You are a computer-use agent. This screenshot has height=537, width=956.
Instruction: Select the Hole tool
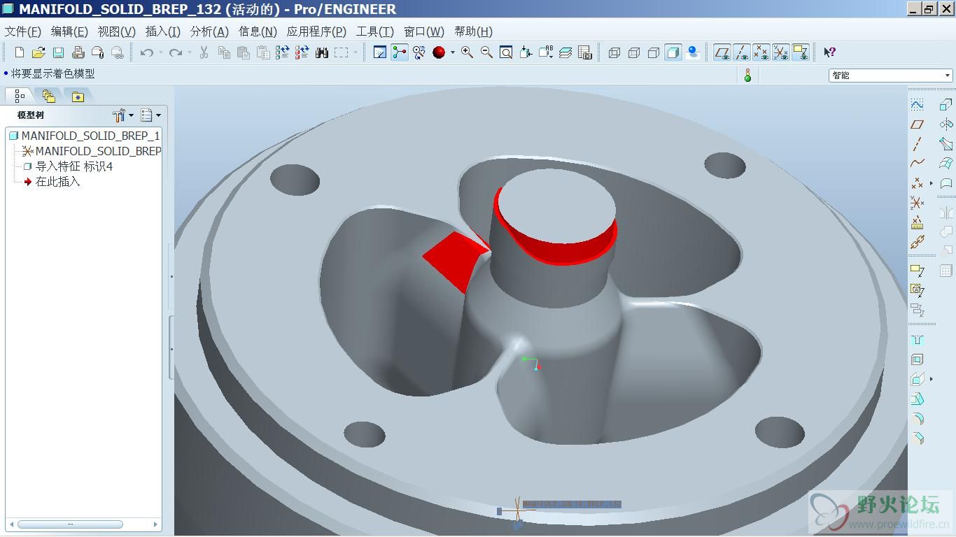click(917, 341)
